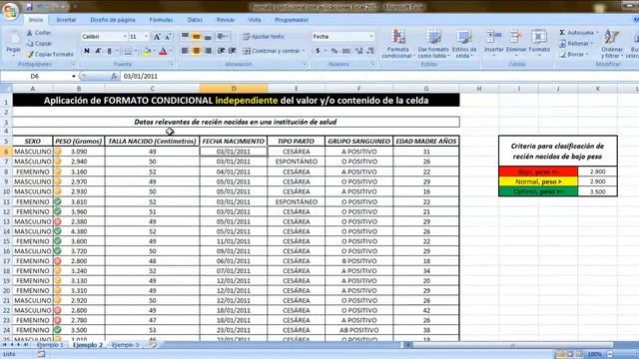
Task: Click the borders icon in Fuente group
Action: tap(128, 51)
